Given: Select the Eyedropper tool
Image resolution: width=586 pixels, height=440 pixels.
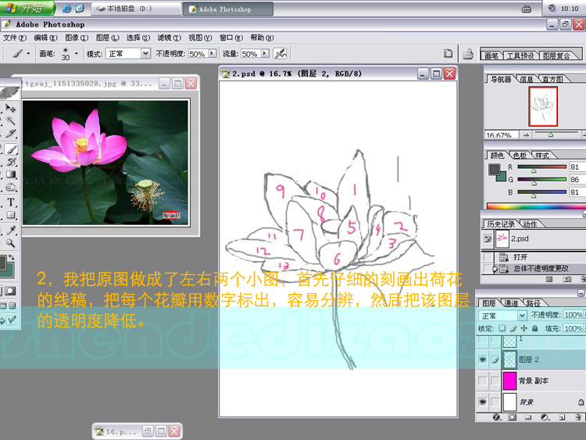Looking at the screenshot, I should (11, 231).
